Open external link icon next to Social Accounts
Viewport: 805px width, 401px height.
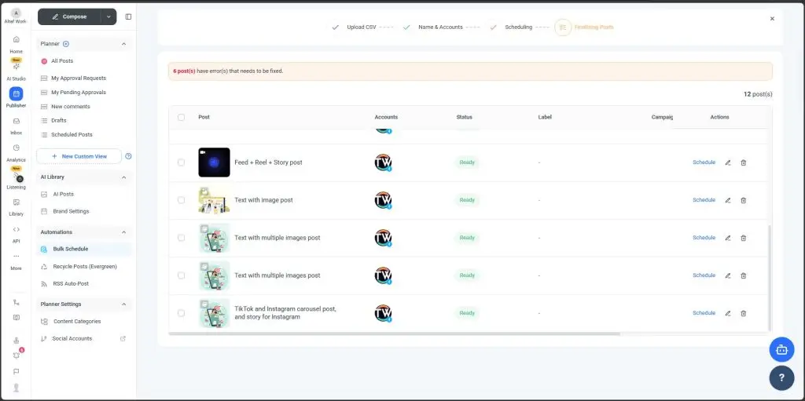pyautogui.click(x=123, y=339)
